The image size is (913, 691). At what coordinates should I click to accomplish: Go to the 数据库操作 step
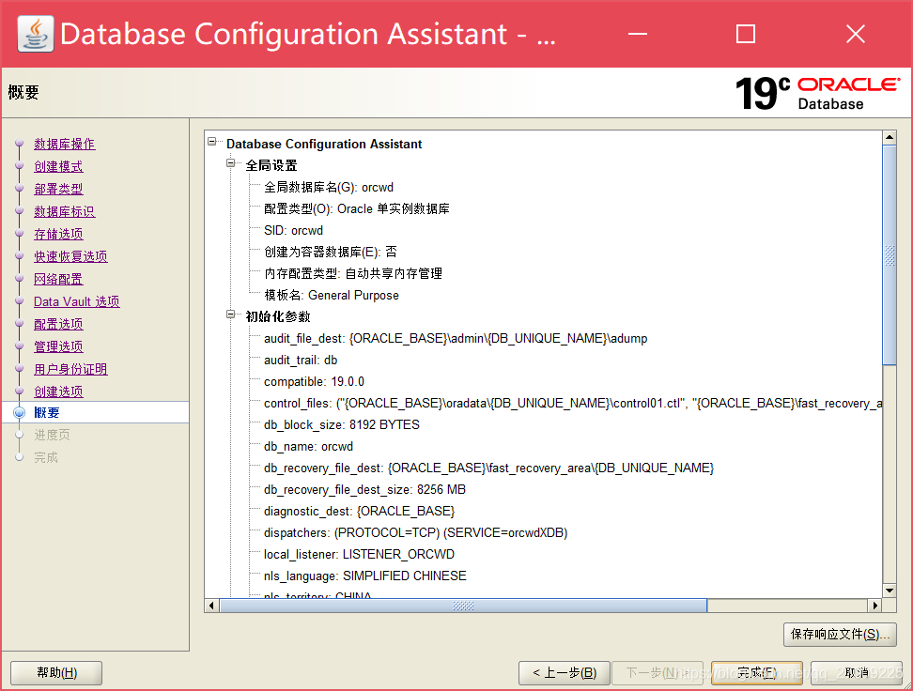(x=64, y=144)
